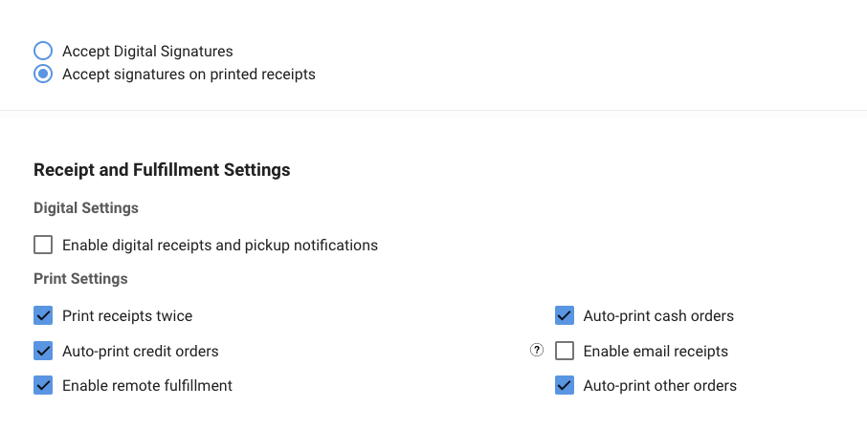Tick the Enable digital receipts and pickup notifications checkbox
The width and height of the screenshot is (867, 429).
(x=43, y=245)
